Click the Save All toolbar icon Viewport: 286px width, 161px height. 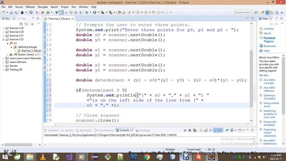(x=16, y=13)
